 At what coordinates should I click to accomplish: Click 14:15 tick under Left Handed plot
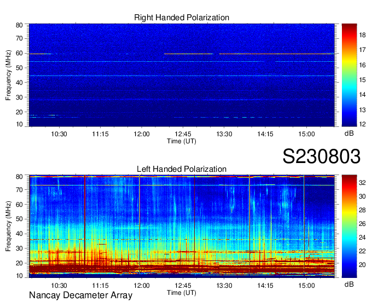pos(265,286)
